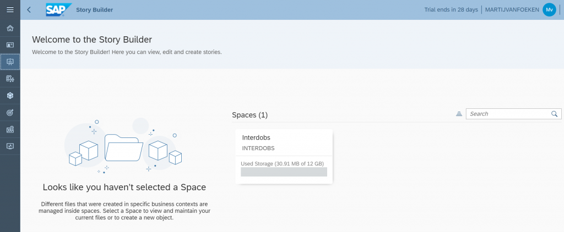Select the Story Builder sidebar icon

10,62
